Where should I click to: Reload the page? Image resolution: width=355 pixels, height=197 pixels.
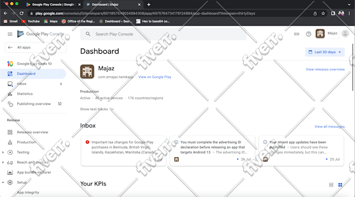click(x=21, y=14)
